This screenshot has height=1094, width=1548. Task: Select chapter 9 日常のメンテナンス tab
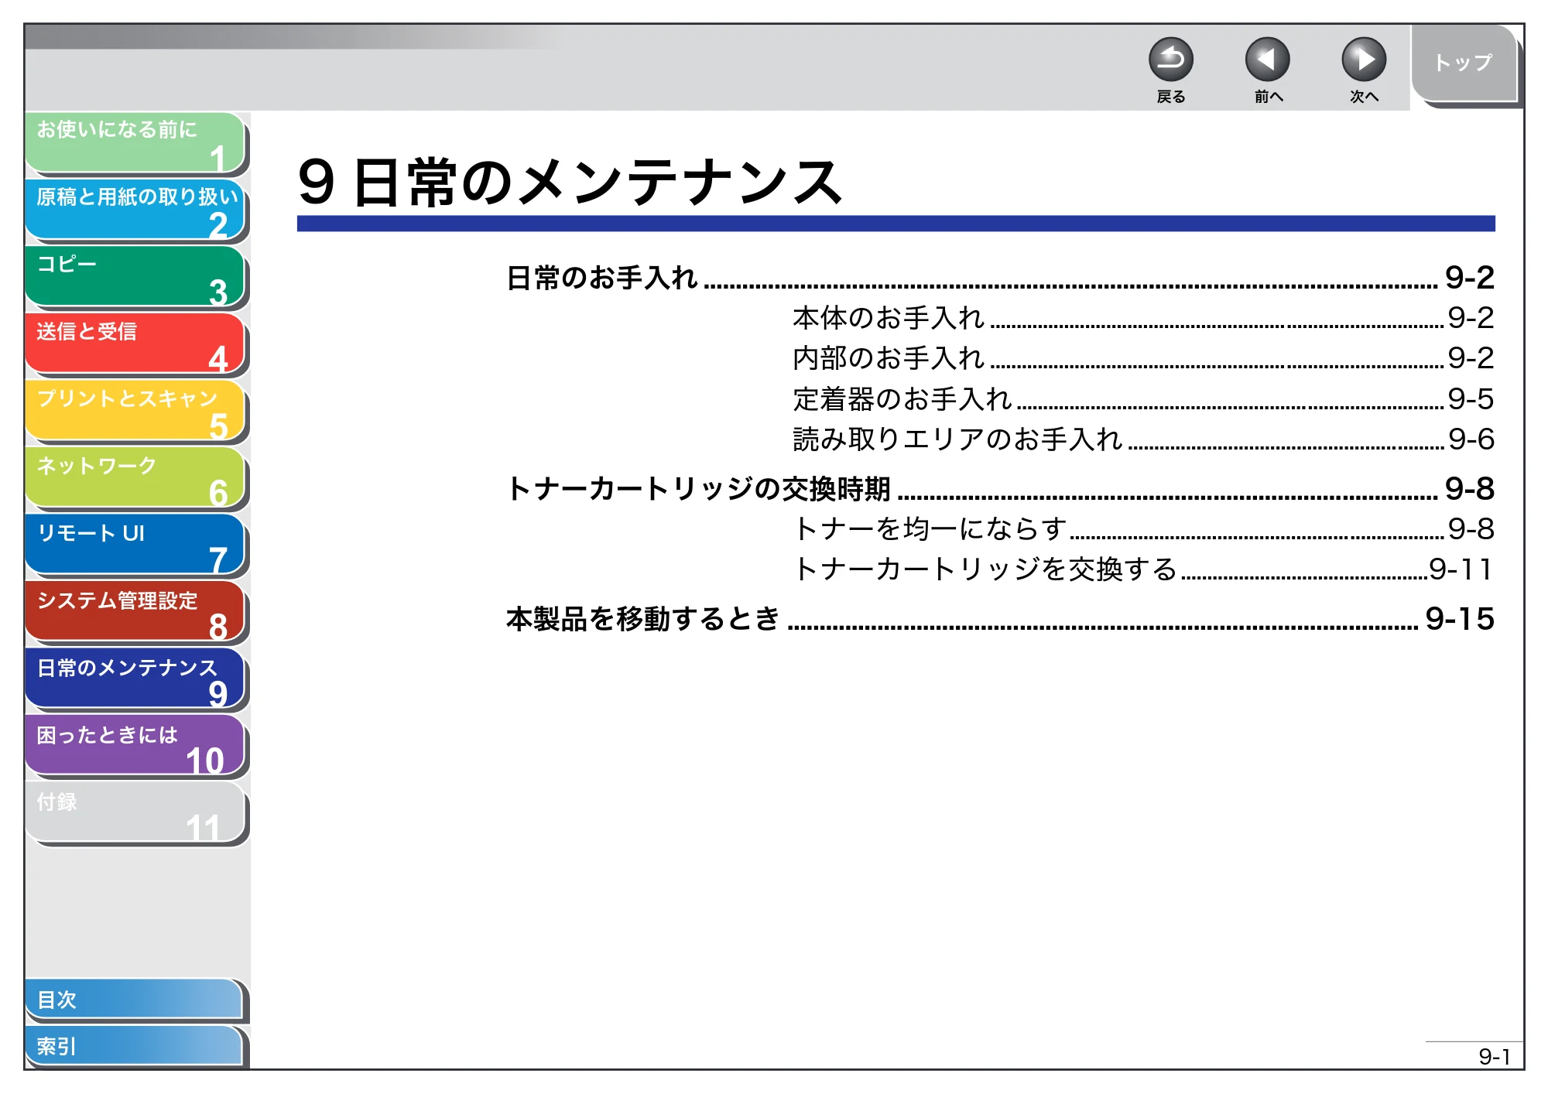point(135,679)
